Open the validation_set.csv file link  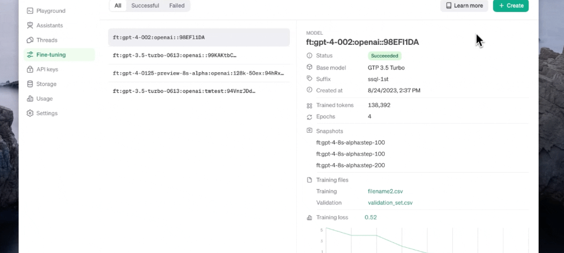pos(390,203)
